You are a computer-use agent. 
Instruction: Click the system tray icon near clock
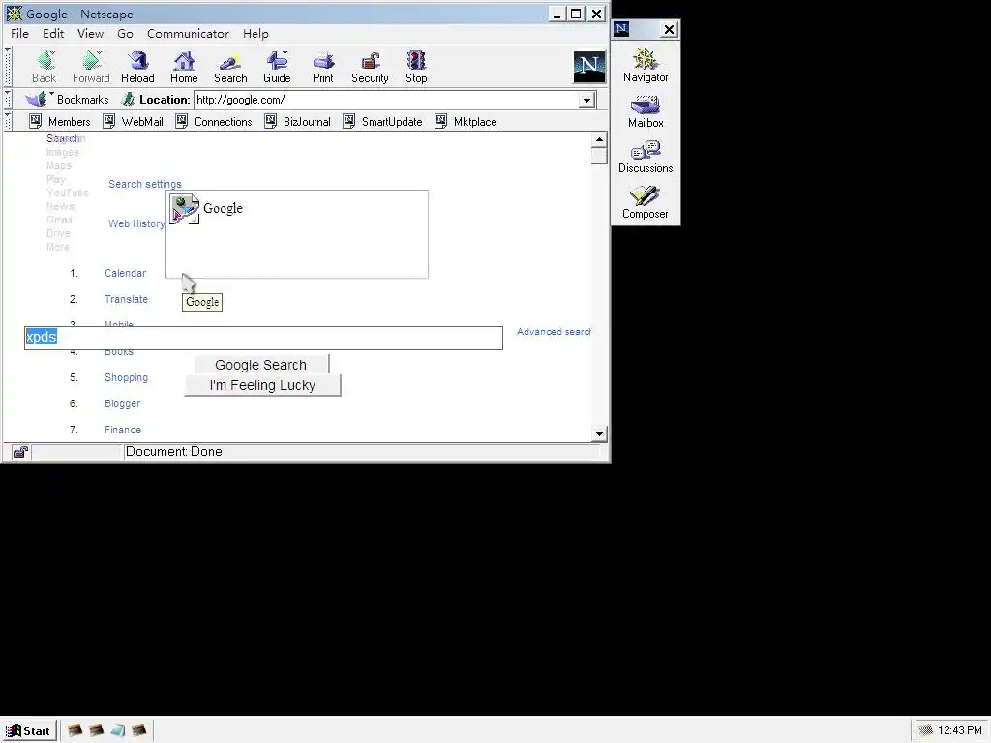click(x=926, y=730)
